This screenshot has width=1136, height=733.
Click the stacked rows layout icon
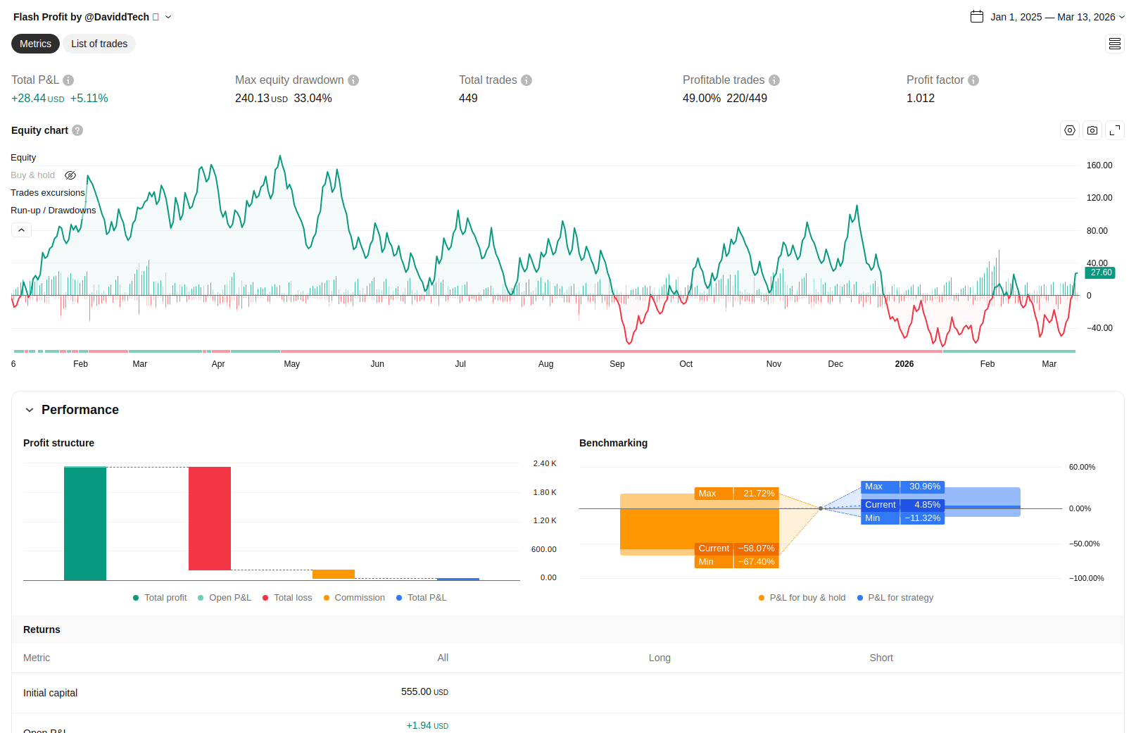(x=1115, y=44)
